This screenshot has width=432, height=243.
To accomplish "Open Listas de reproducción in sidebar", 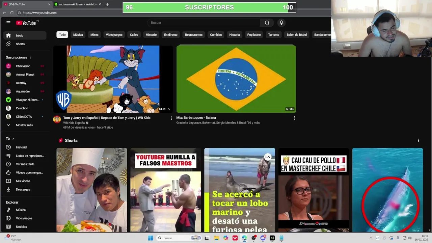I will point(25,156).
